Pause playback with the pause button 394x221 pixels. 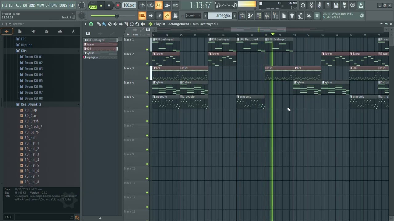click(101, 6)
